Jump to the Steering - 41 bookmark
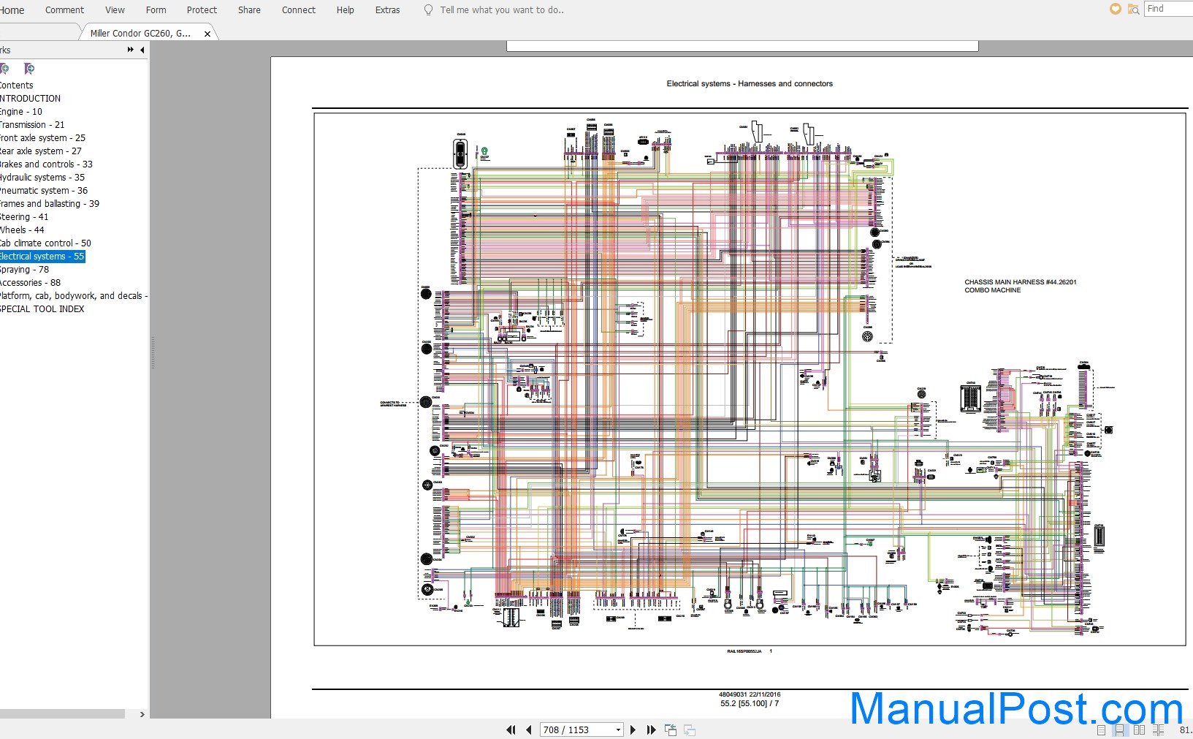Viewport: 1193px width, 739px height. click(24, 217)
